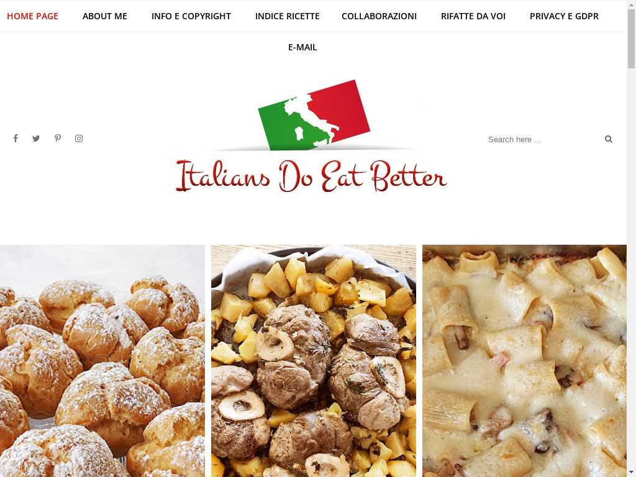Viewport: 636px width, 477px height.
Task: Open PRIVACY E GDPR page
Action: coord(564,16)
